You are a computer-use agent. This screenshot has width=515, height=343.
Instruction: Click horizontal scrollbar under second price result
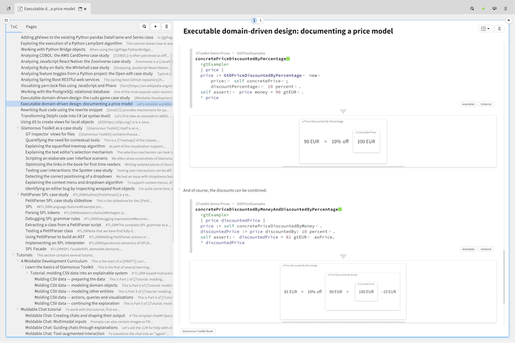point(343,322)
